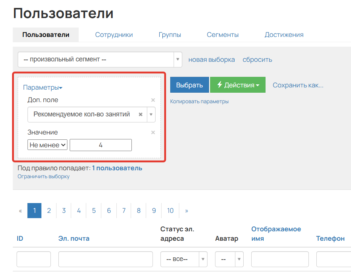Image resolution: width=351 pixels, height=272 pixels.
Task: Click arrow icon of Статус эл. адреса filter
Action: pos(203,259)
